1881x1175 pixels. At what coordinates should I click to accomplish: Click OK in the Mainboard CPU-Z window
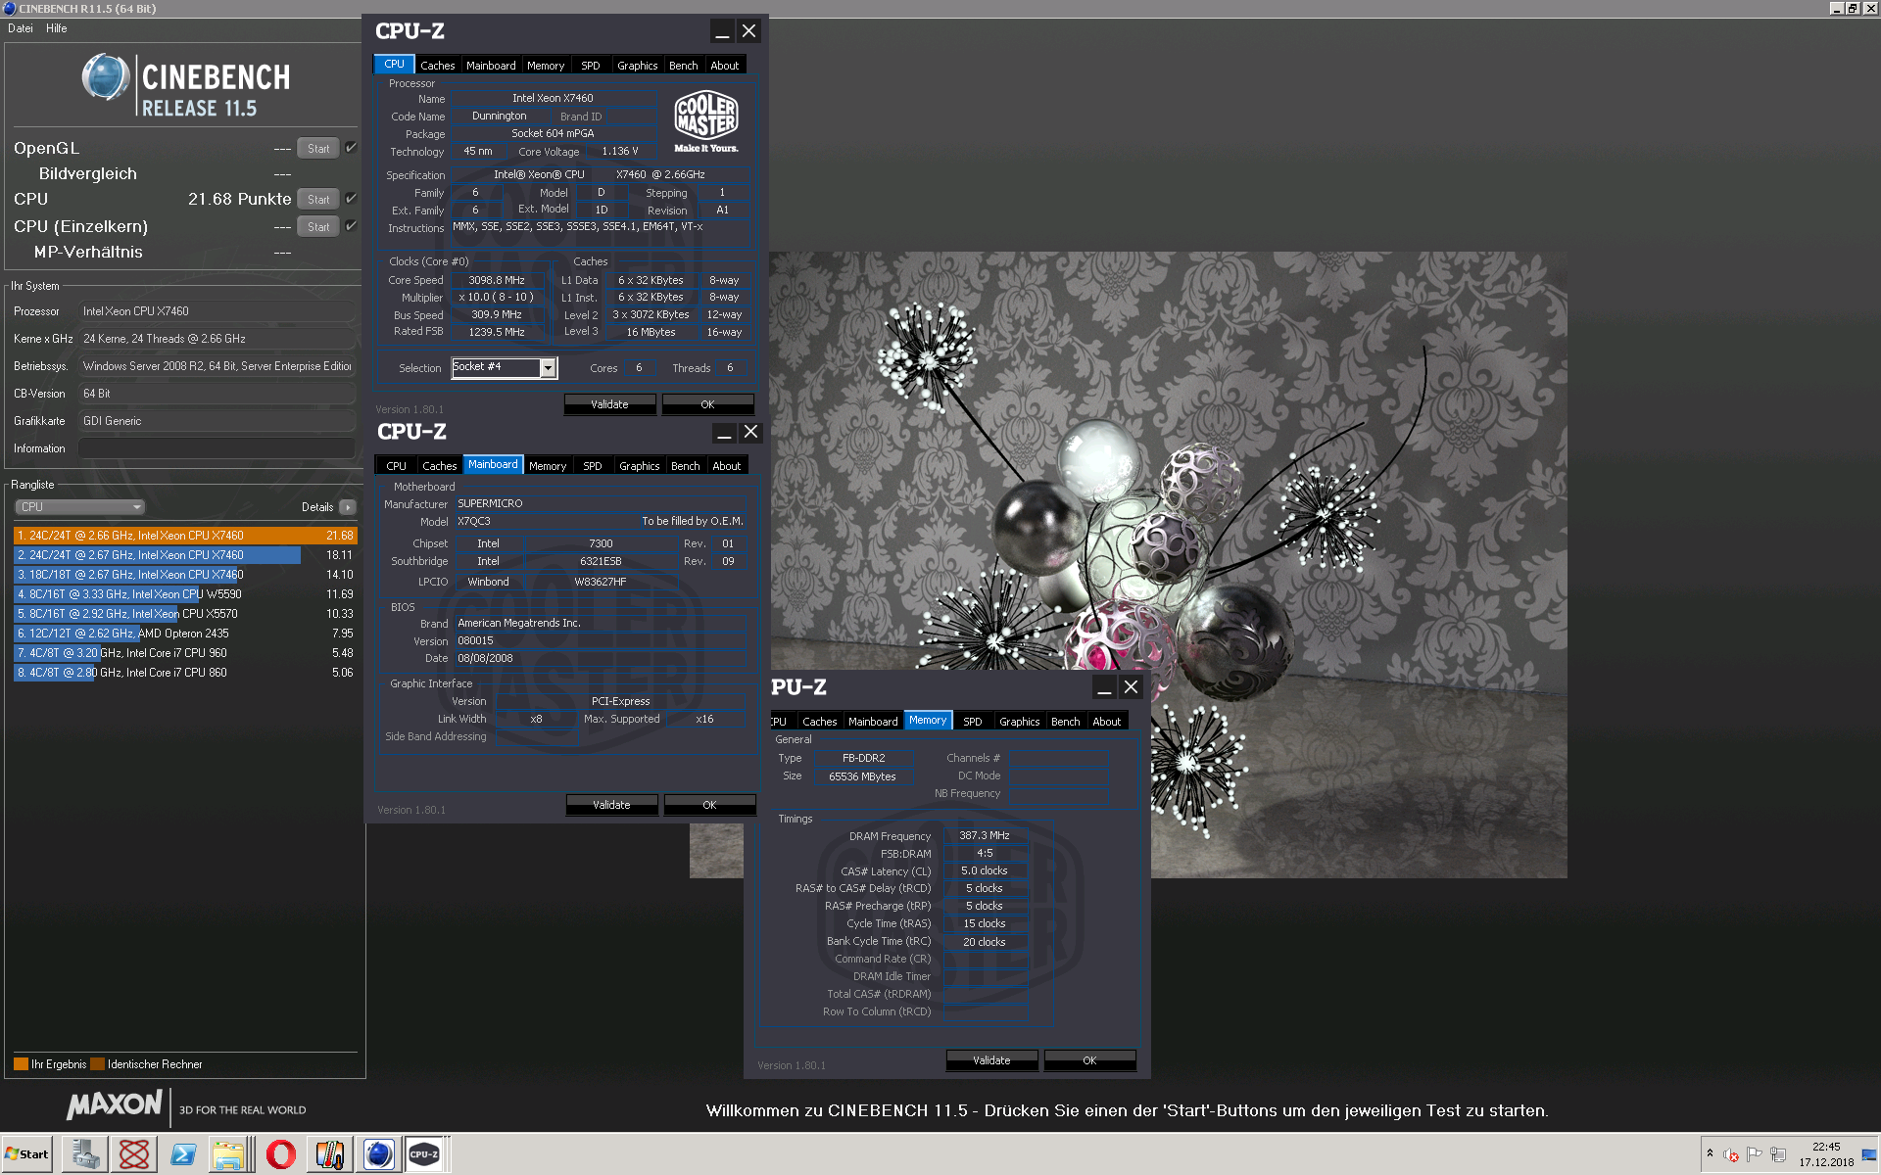point(709,805)
